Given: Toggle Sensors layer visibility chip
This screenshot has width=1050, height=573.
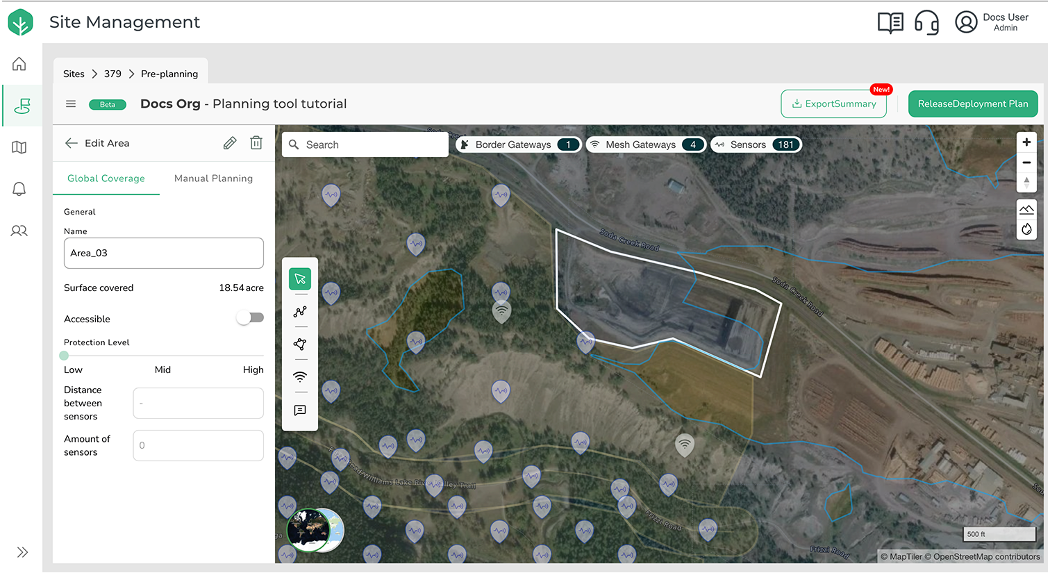Looking at the screenshot, I should (756, 144).
